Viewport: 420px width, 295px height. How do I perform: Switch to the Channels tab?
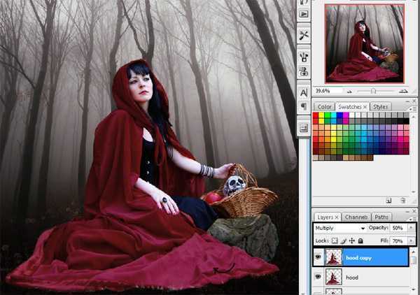(356, 217)
